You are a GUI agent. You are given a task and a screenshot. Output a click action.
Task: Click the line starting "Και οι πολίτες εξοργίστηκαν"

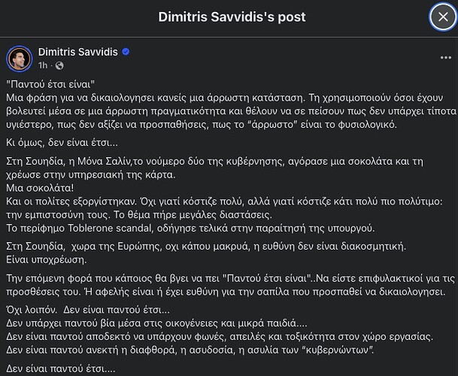point(225,202)
